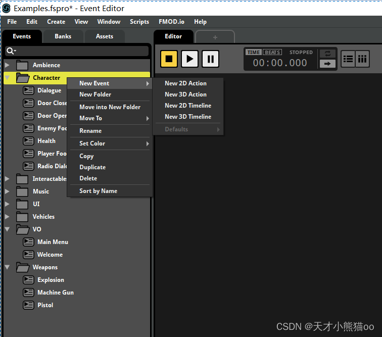Choose New 2D Timeline from submenu

pyautogui.click(x=188, y=106)
